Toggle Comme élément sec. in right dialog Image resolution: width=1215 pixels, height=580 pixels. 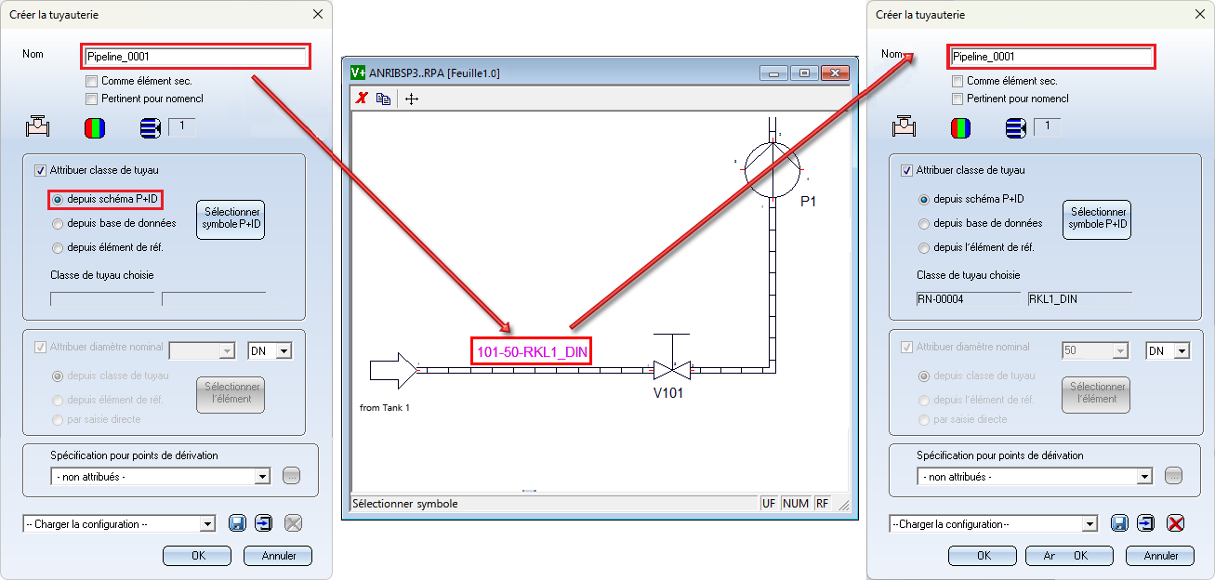point(957,81)
